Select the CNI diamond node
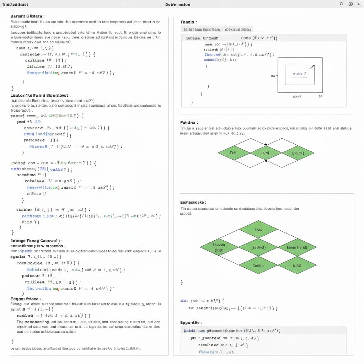This screenshot has height=364, width=364. pos(266,152)
